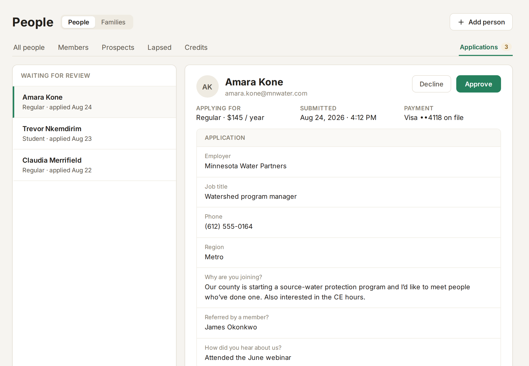Open the Credits tab
The image size is (529, 366).
pos(196,47)
